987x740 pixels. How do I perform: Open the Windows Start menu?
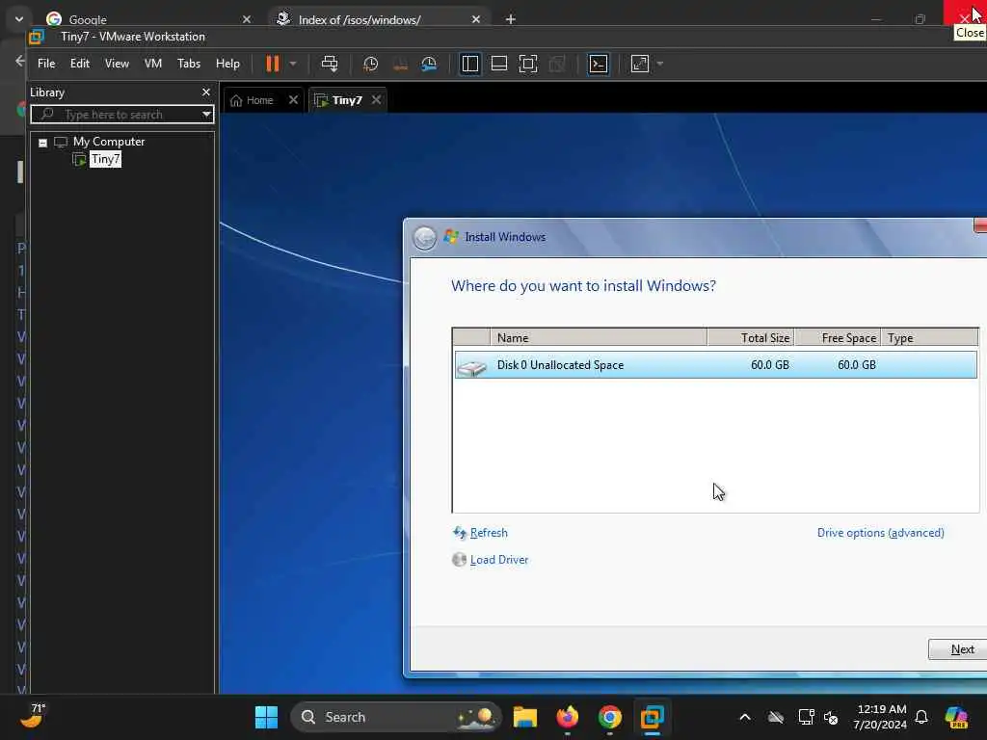point(266,717)
